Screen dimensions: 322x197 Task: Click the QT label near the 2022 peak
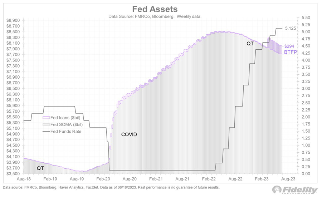250,44
